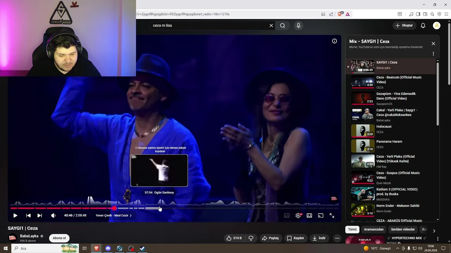This screenshot has height=253, width=451.
Task: Start a voice search with the microphone
Action: click(x=298, y=25)
